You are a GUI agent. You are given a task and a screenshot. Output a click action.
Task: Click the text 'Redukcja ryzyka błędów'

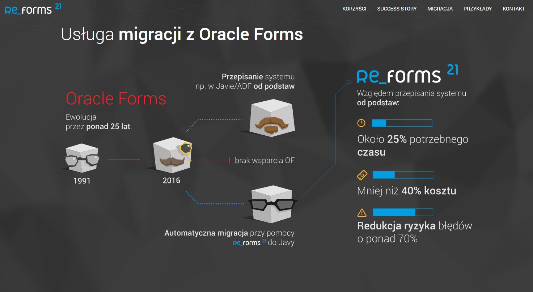[415, 226]
